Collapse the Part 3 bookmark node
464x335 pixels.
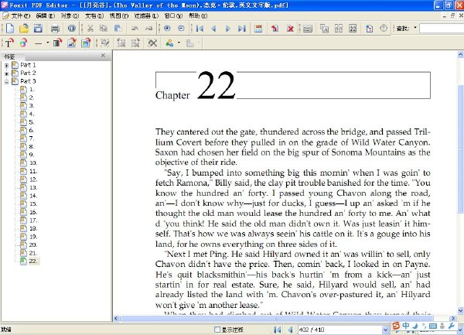pyautogui.click(x=6, y=82)
